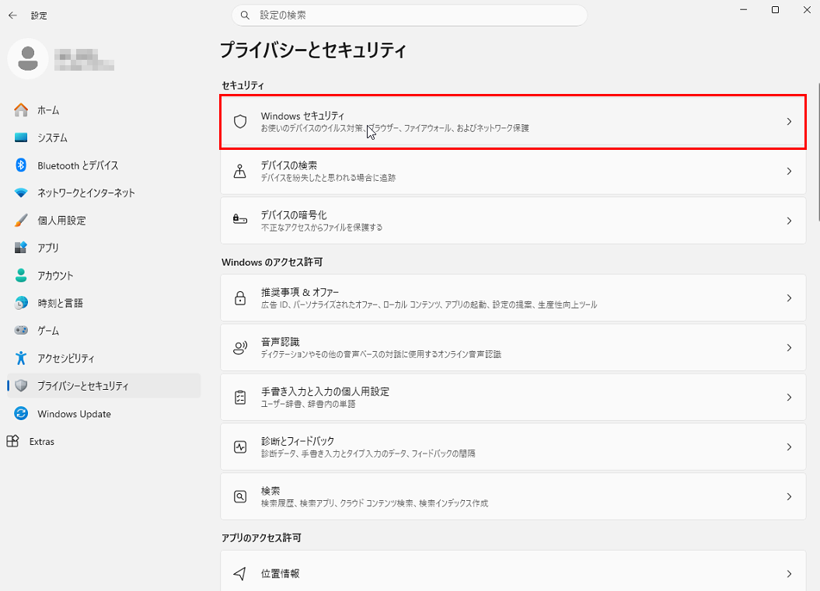Click the 位置情報 arrow icon
Image resolution: width=820 pixels, height=591 pixels.
[240, 574]
